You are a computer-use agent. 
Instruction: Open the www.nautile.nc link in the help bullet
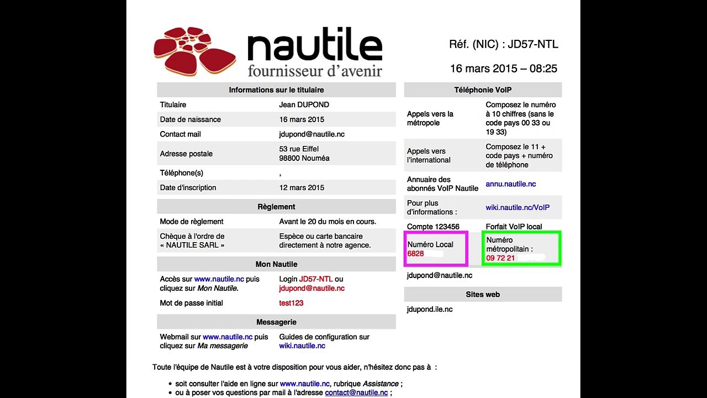point(304,384)
